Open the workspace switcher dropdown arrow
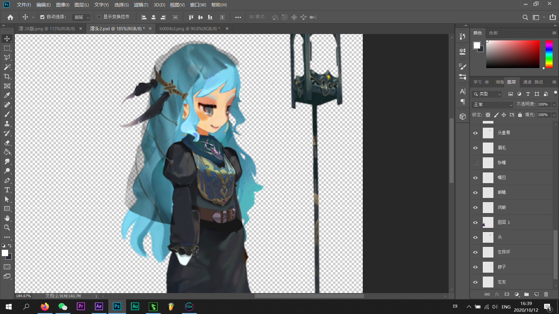Screen dimensions: 559x314 544,17
